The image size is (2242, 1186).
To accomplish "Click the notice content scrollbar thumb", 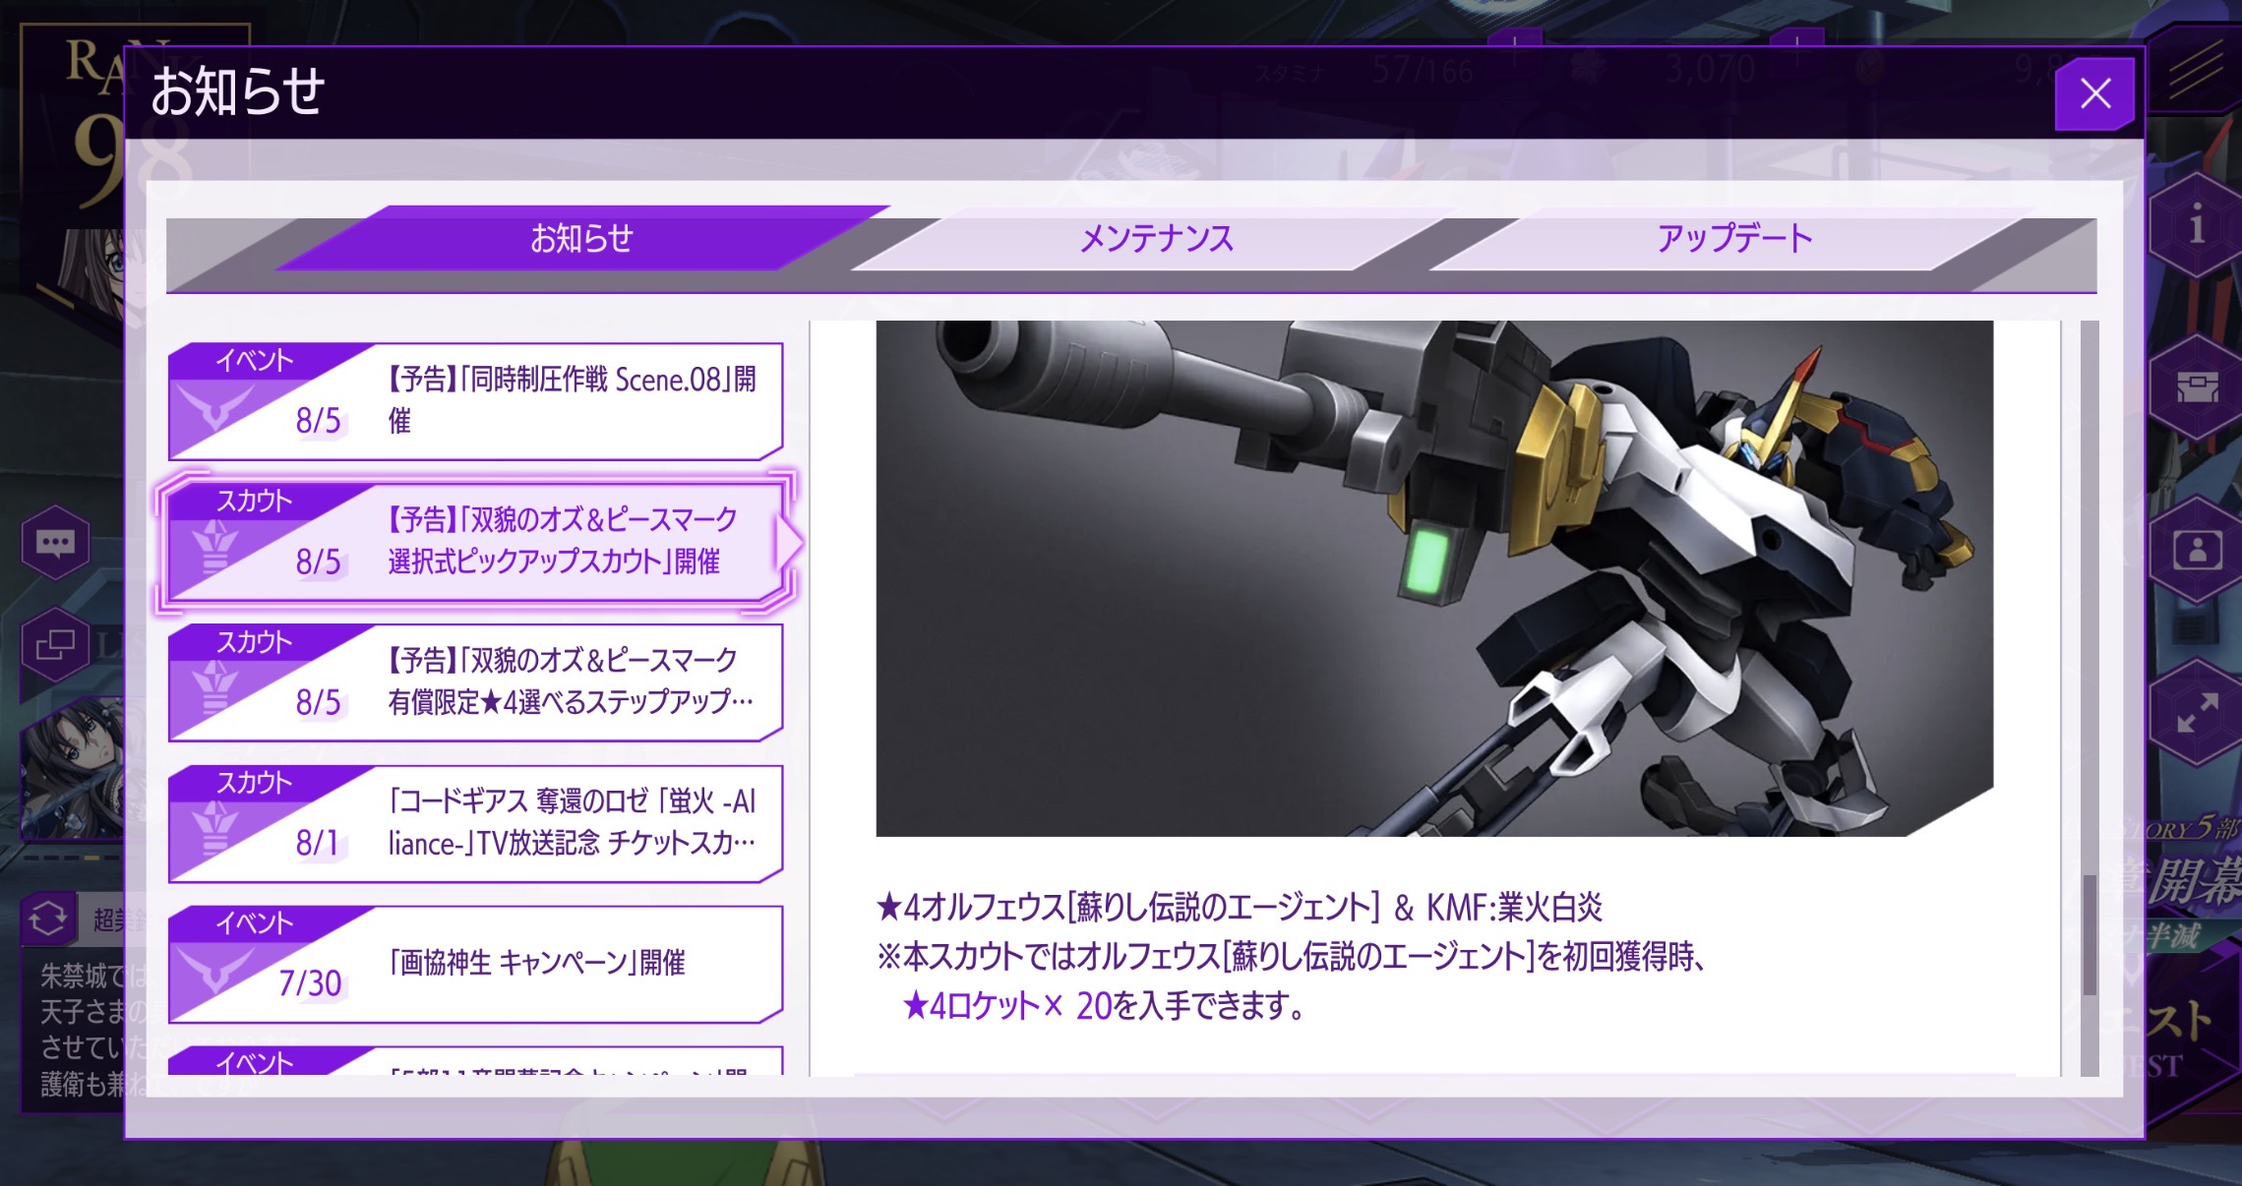I will [x=2090, y=934].
